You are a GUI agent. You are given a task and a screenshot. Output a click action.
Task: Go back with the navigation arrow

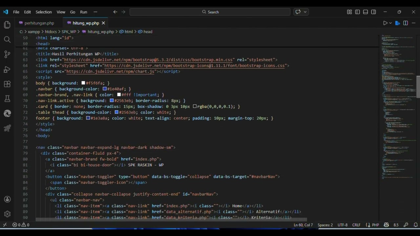pyautogui.click(x=115, y=12)
